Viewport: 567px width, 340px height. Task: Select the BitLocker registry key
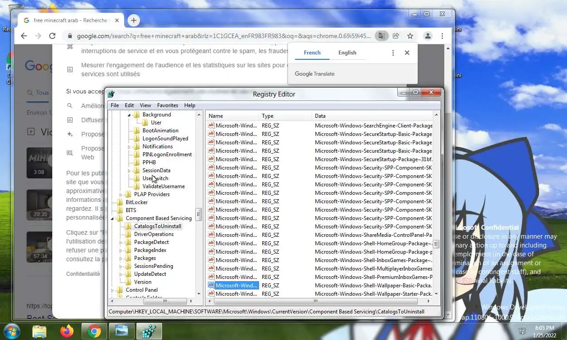(x=136, y=202)
